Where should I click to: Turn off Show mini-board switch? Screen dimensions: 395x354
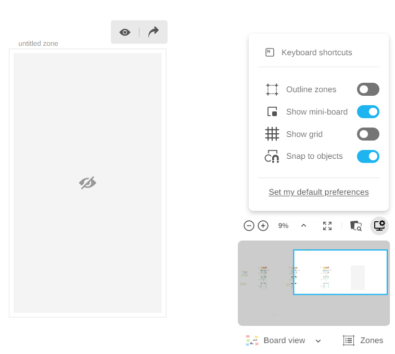pos(368,112)
